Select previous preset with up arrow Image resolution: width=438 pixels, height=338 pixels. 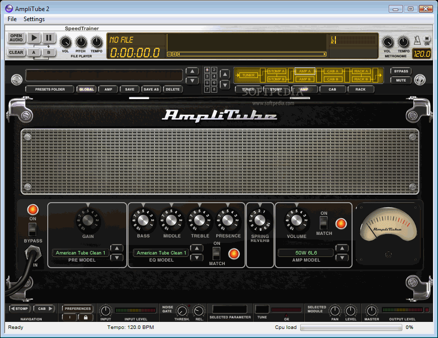(192, 71)
